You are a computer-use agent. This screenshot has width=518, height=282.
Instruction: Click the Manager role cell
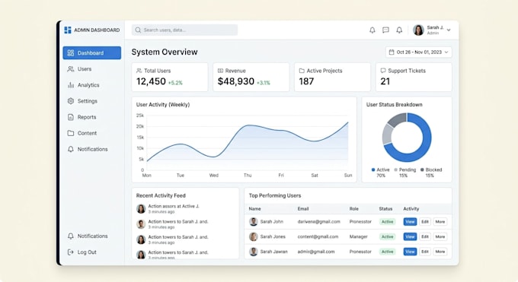click(359, 237)
